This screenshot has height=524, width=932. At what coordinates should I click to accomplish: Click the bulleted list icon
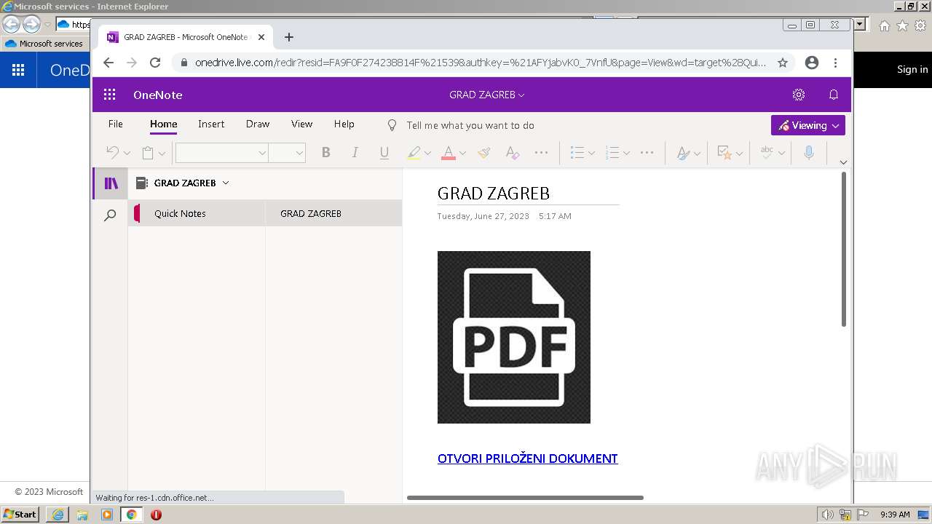coord(577,153)
